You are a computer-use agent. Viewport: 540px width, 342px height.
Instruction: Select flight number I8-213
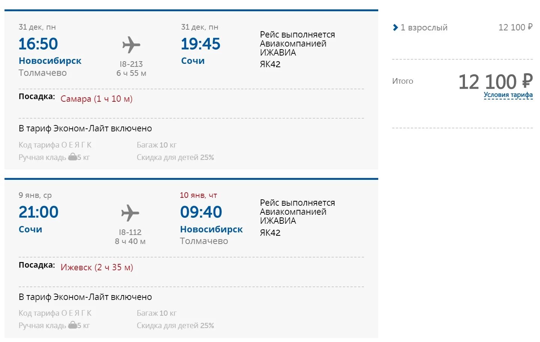click(131, 64)
